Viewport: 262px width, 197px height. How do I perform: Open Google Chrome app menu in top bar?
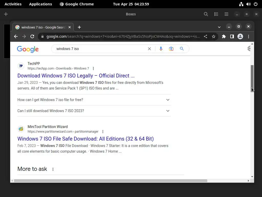point(77,4)
